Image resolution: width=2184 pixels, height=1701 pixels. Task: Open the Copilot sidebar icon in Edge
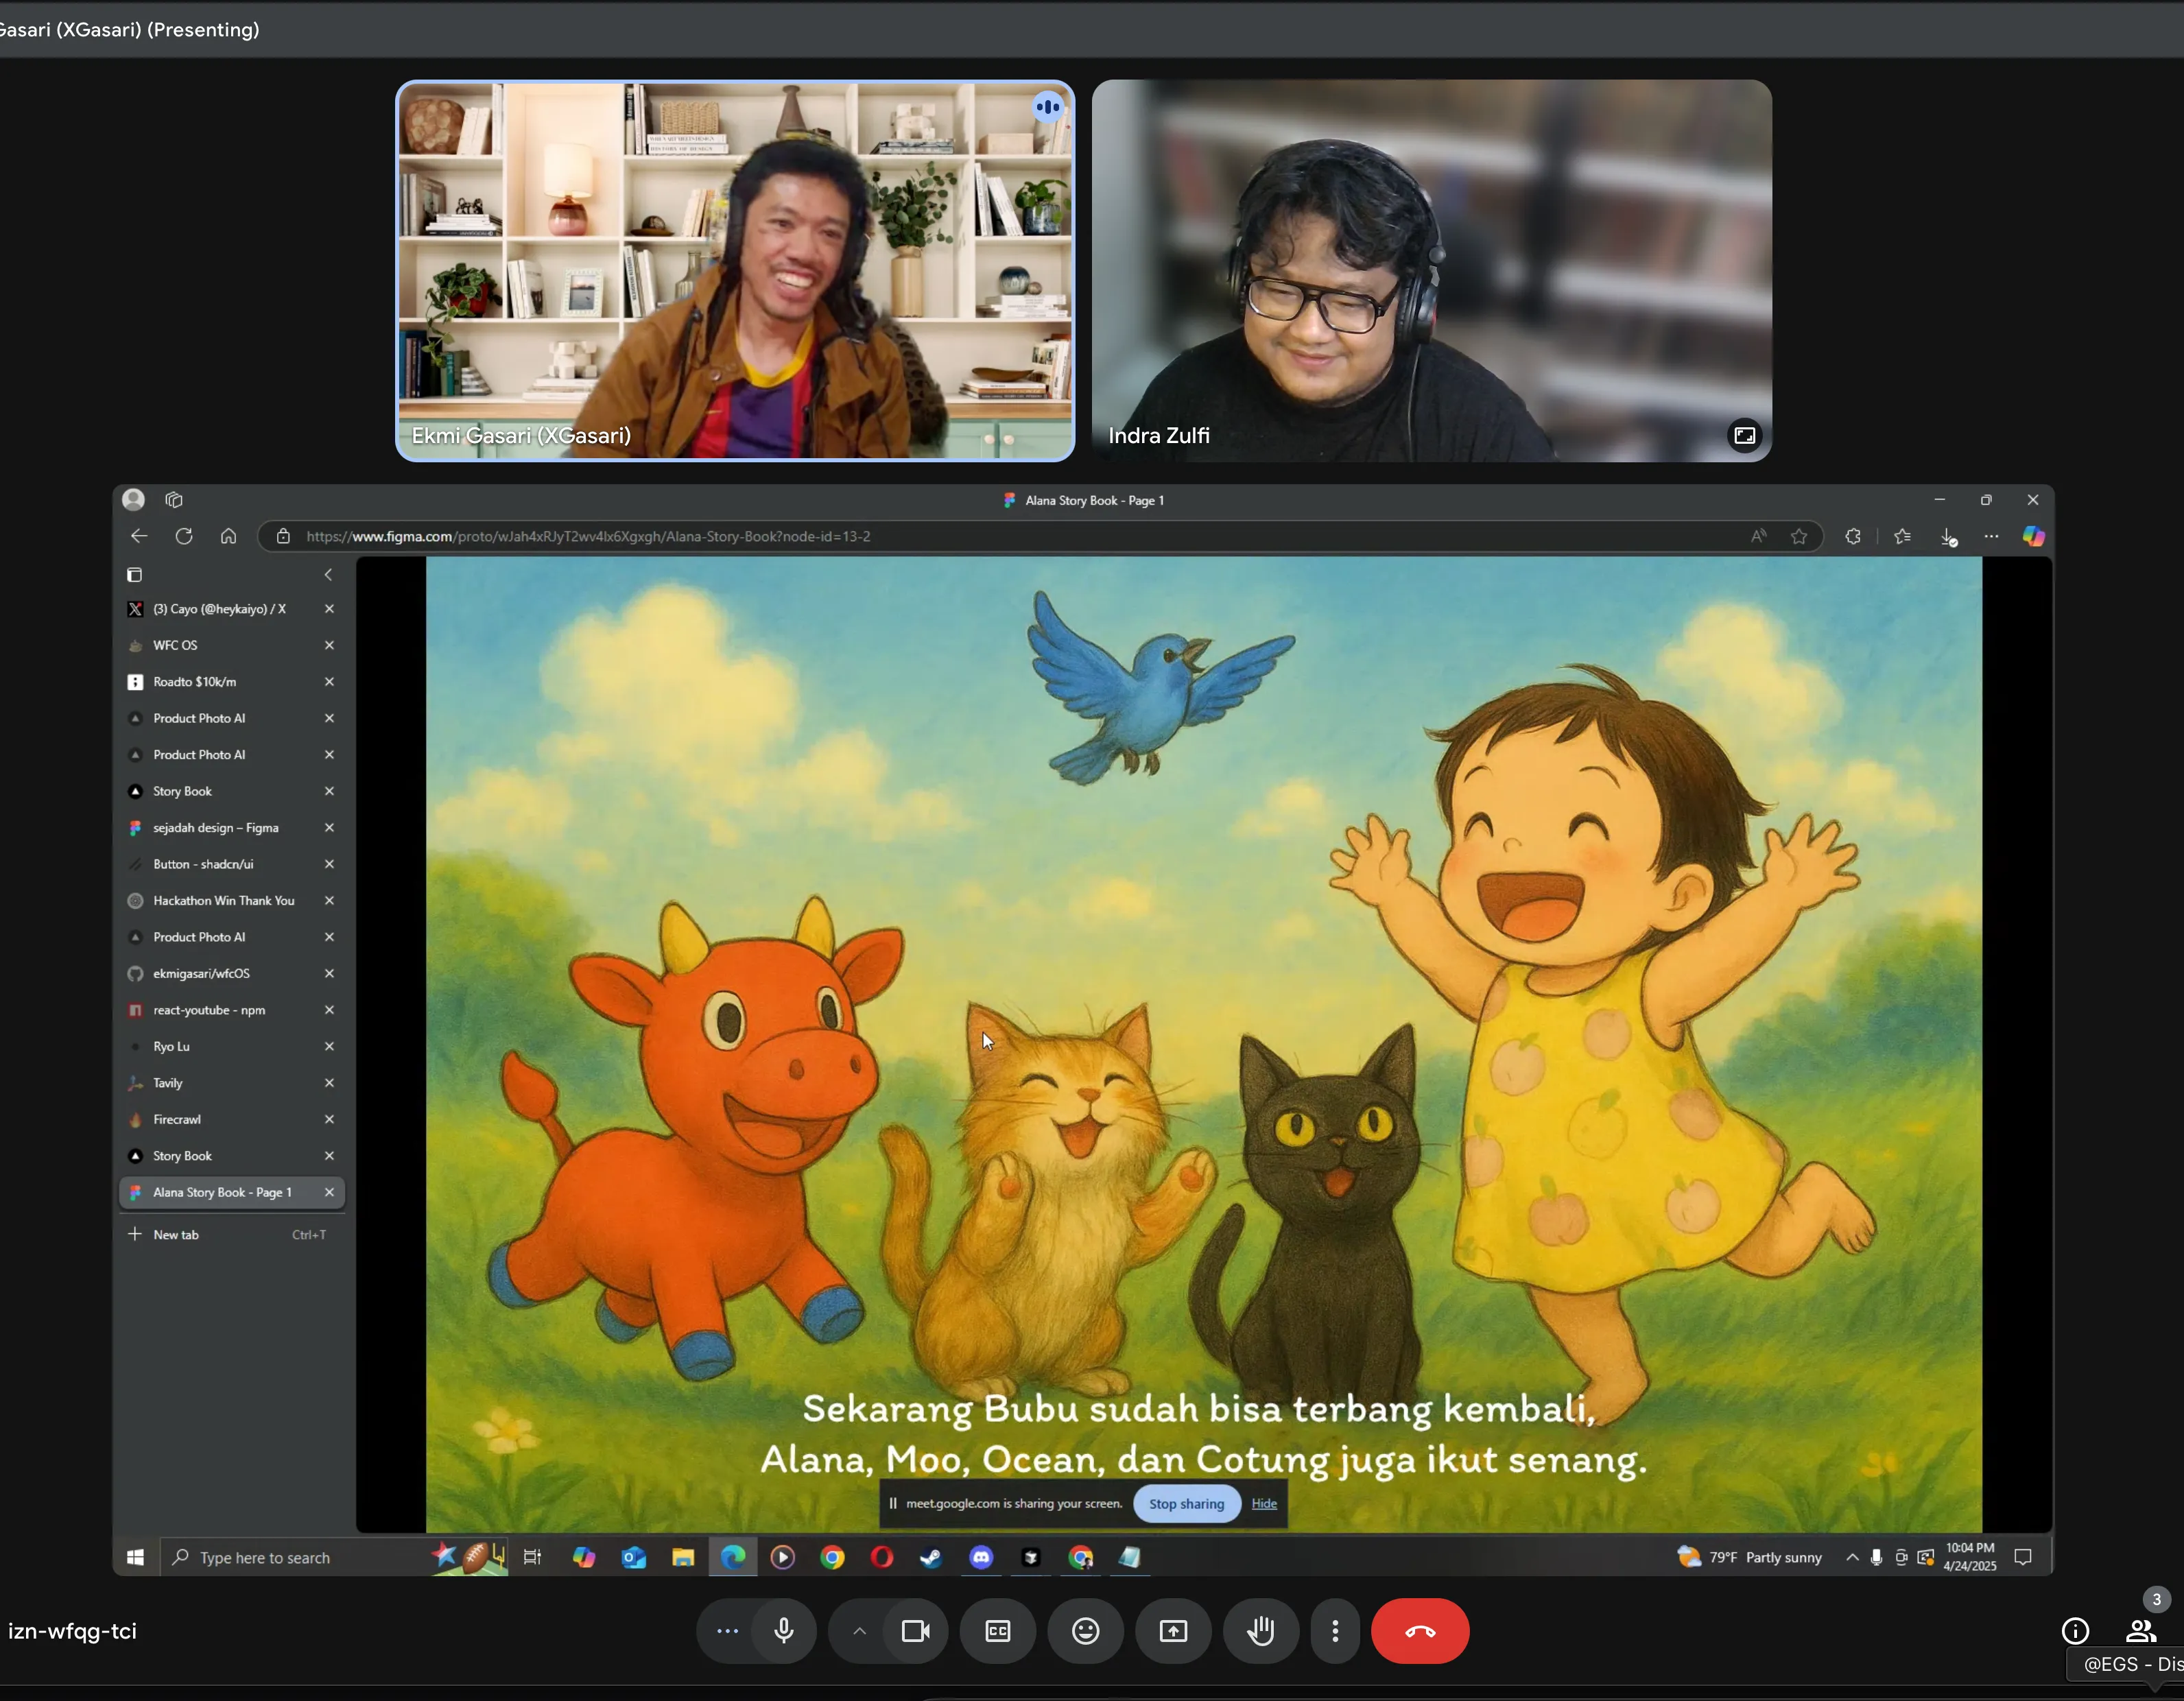coord(2033,536)
